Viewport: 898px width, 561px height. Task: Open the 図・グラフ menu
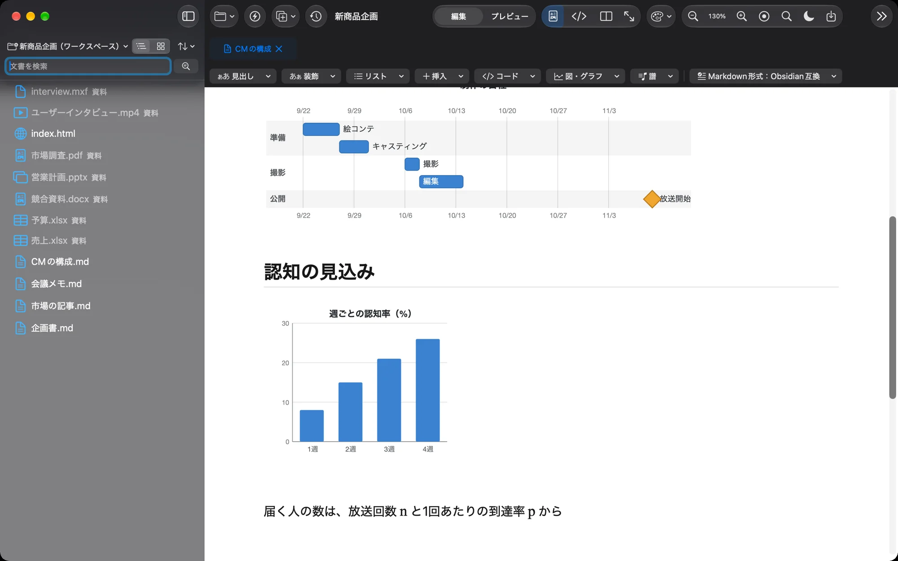click(x=586, y=76)
